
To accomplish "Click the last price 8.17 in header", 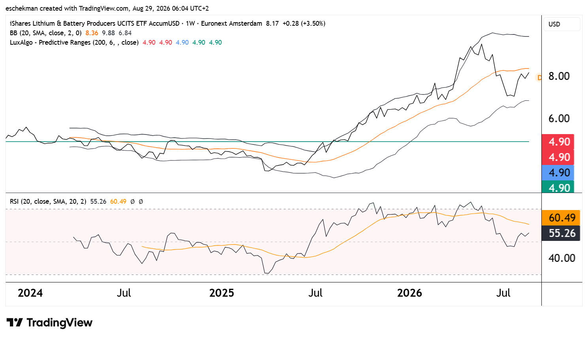I will click(272, 23).
